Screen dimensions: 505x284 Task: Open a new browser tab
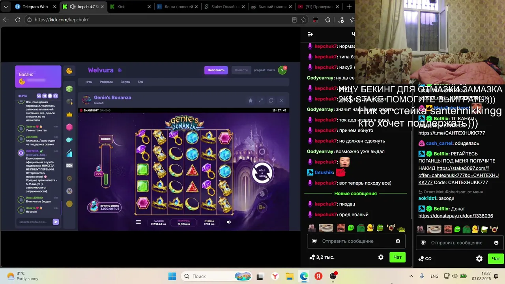coord(349,7)
